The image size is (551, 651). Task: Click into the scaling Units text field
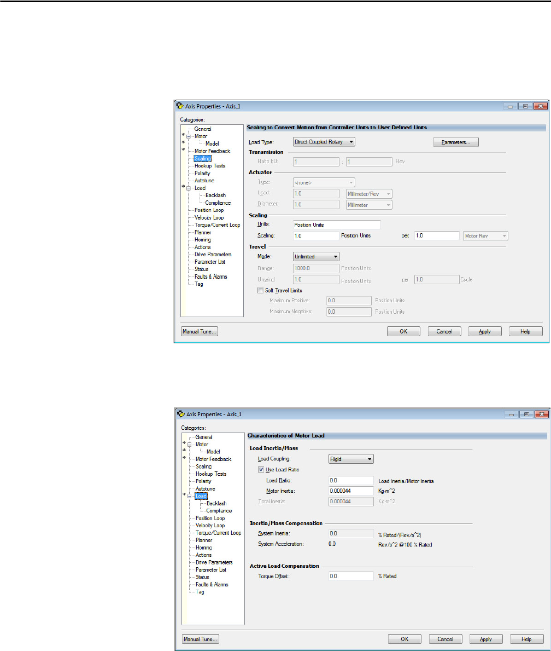(336, 224)
